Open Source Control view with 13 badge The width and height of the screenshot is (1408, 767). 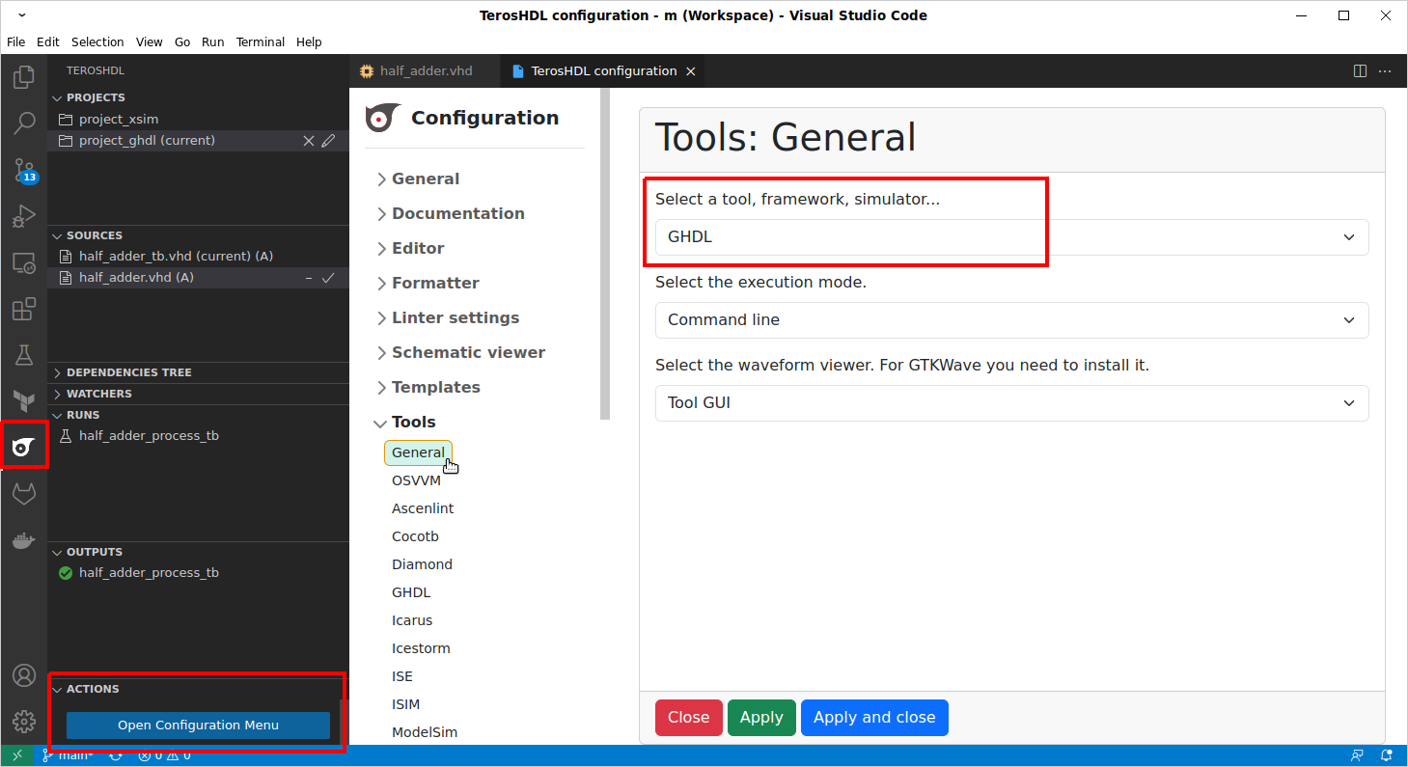(x=24, y=171)
